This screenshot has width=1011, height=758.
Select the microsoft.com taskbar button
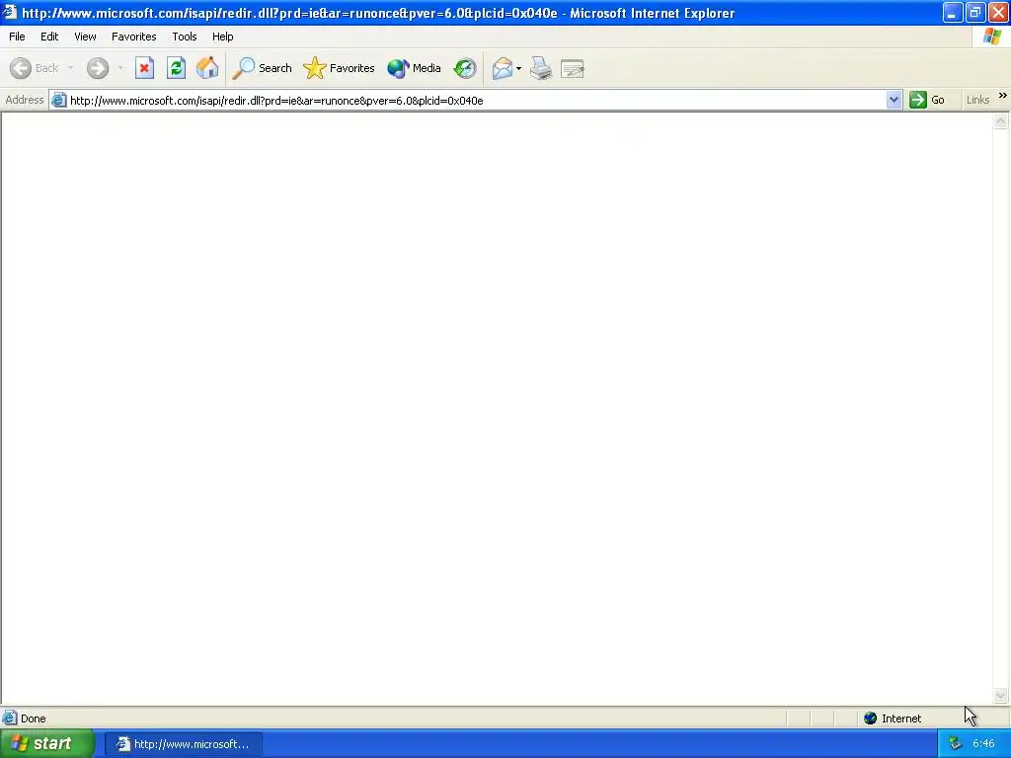click(183, 744)
